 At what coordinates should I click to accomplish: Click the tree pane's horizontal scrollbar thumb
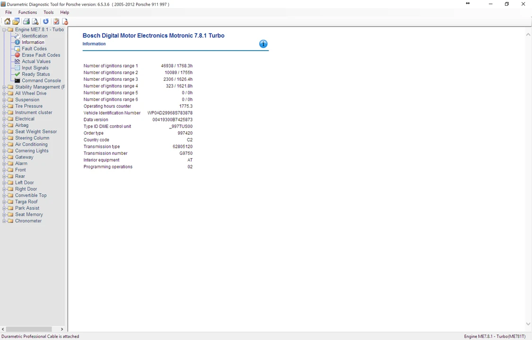coord(29,329)
